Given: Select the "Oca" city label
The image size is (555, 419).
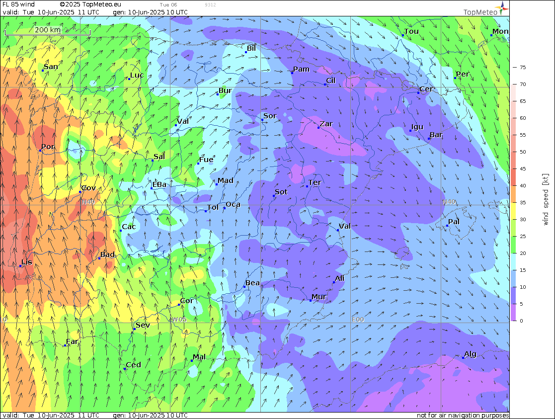Looking at the screenshot, I should [x=233, y=204].
